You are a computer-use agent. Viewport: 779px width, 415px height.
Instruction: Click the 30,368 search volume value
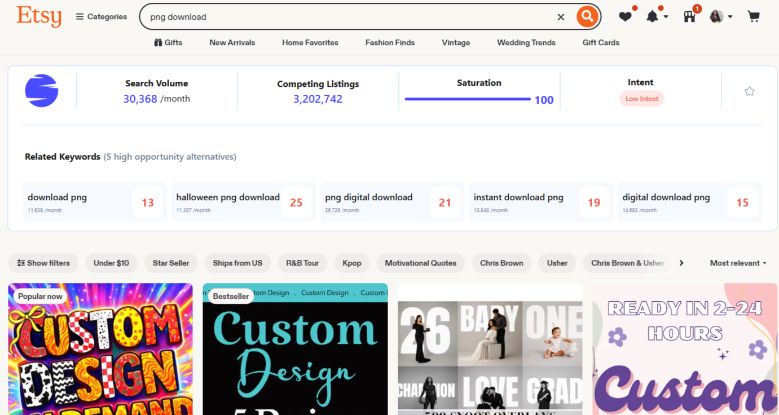pyautogui.click(x=140, y=99)
